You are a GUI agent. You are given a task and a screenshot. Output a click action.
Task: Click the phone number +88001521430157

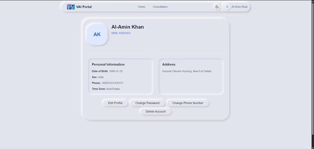point(112,83)
